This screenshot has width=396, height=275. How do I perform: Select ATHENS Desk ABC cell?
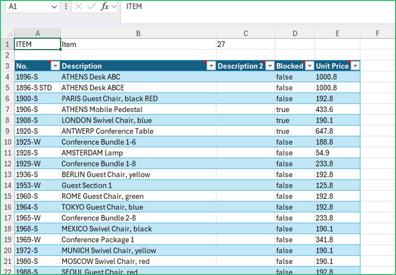[x=138, y=77]
